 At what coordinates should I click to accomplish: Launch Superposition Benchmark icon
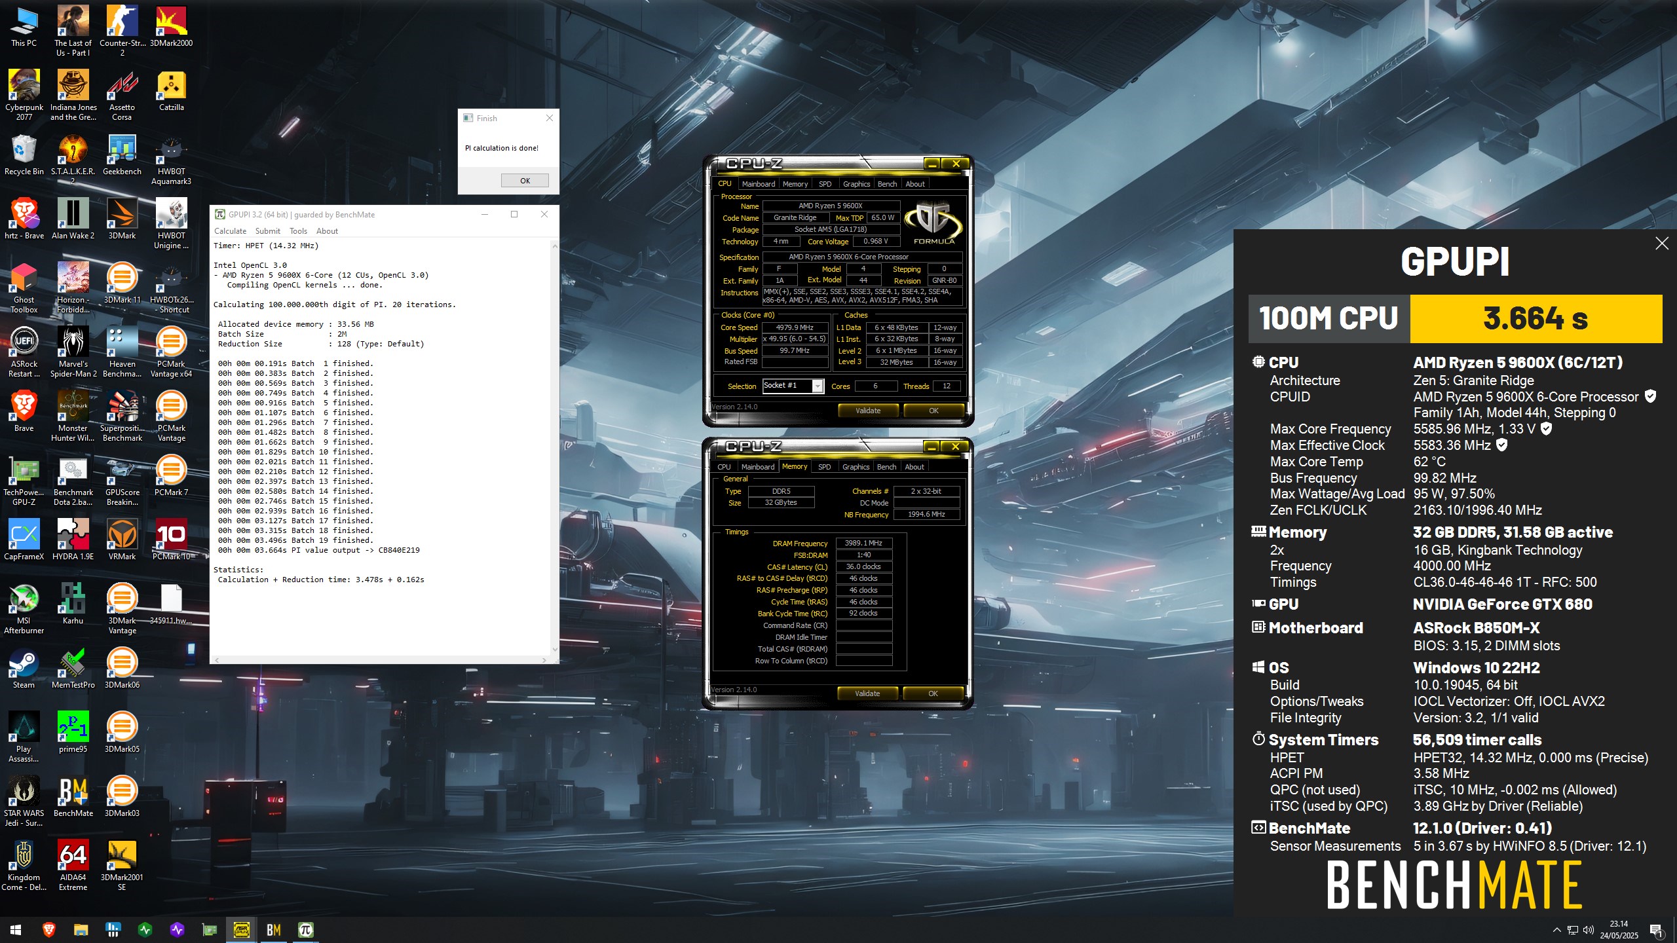(x=122, y=416)
